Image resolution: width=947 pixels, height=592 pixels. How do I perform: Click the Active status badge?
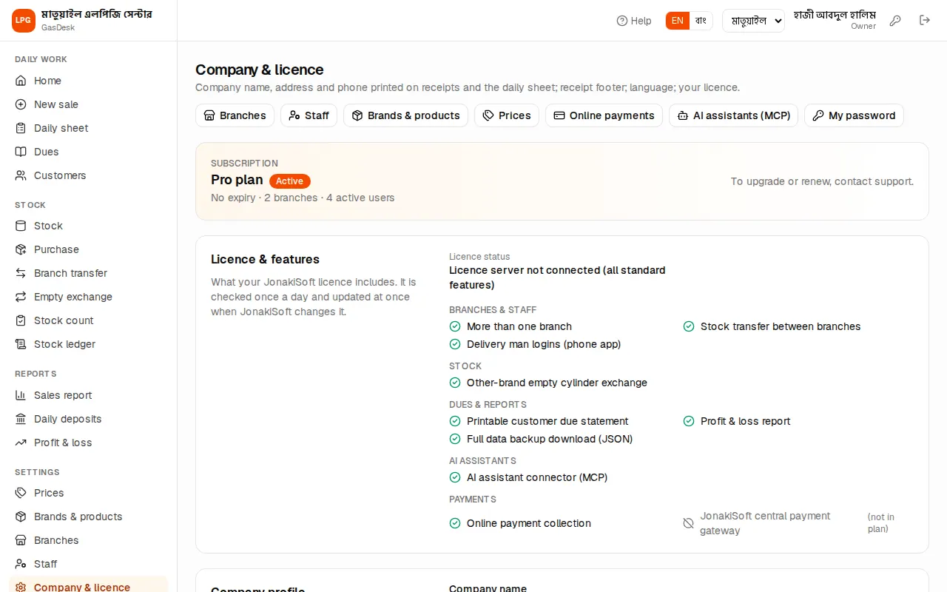(x=290, y=181)
